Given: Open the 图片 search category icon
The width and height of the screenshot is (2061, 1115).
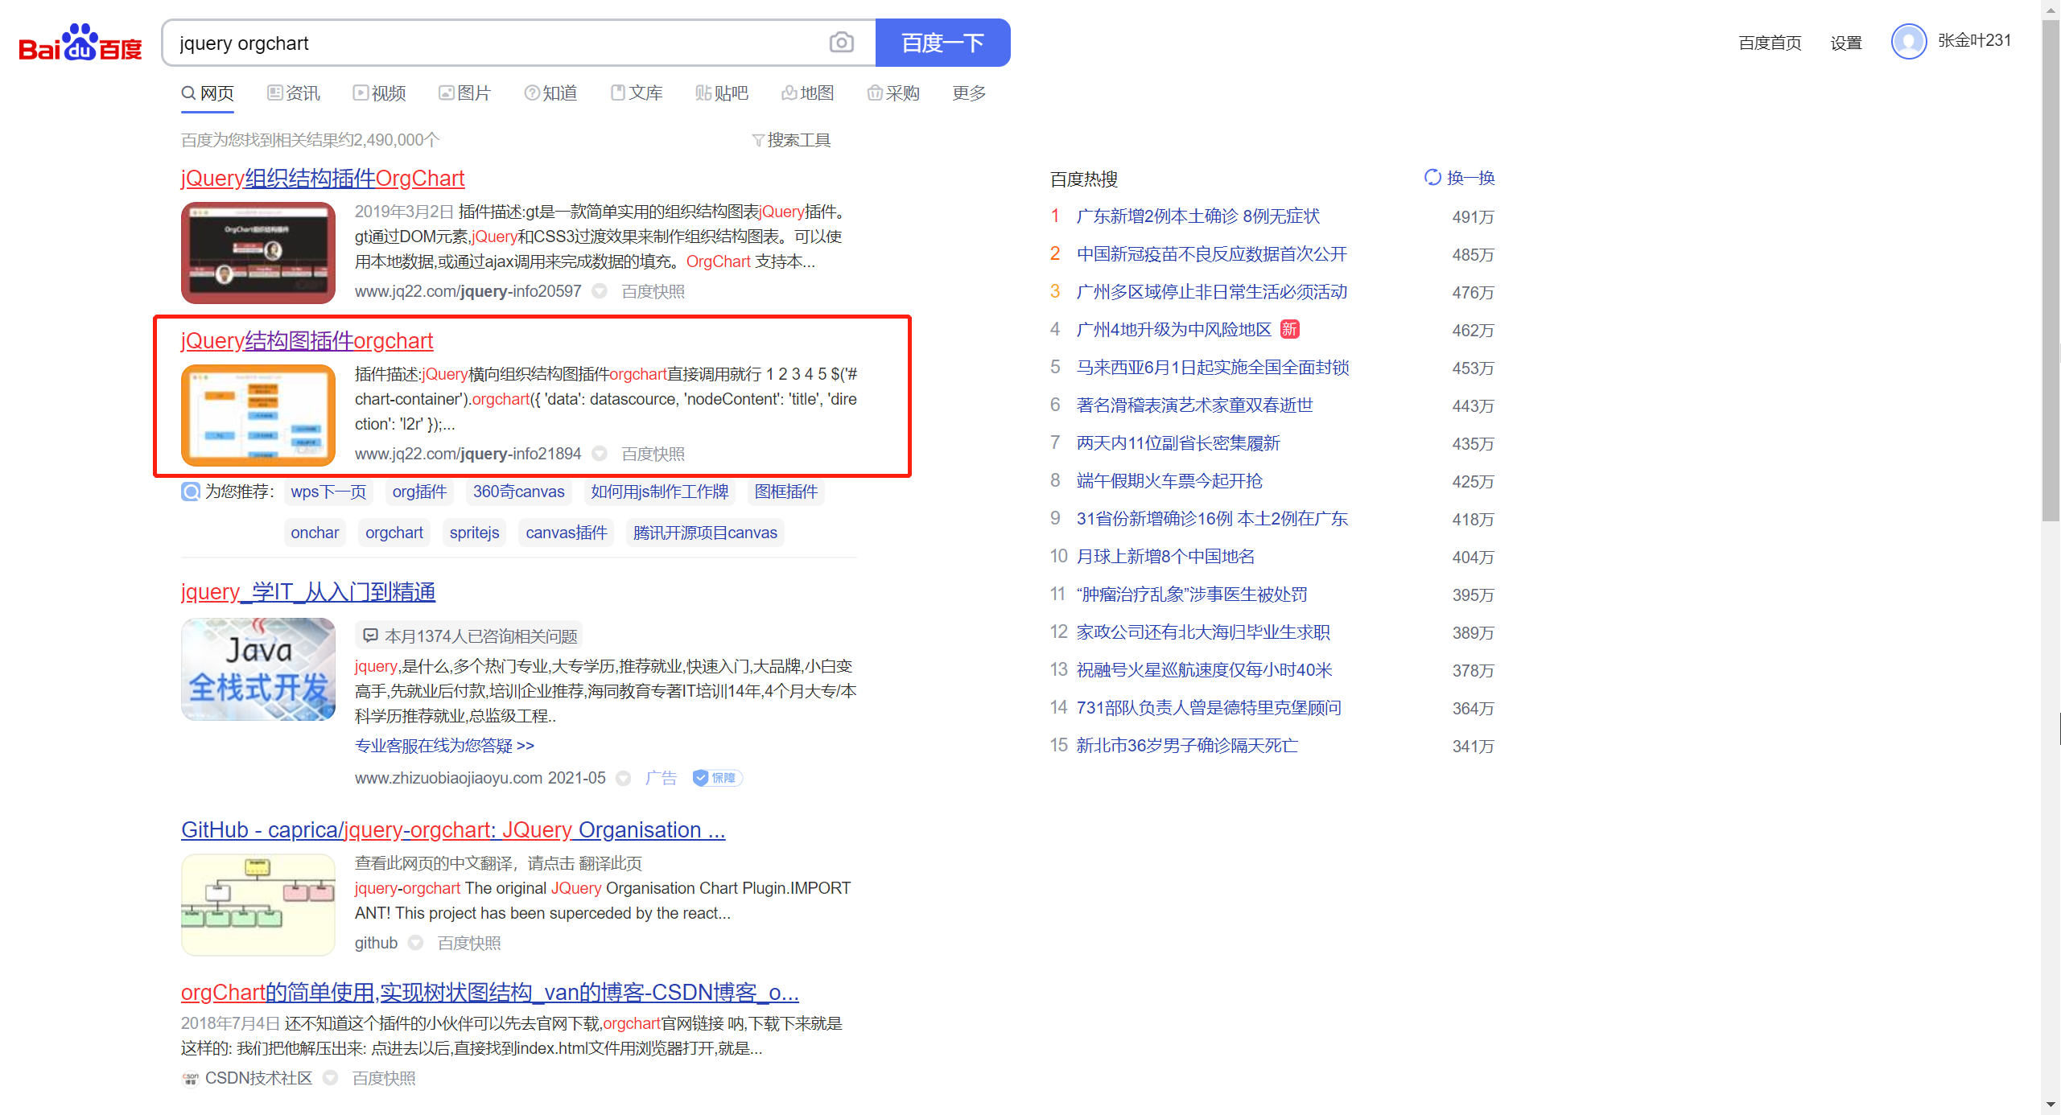Looking at the screenshot, I should coord(447,93).
